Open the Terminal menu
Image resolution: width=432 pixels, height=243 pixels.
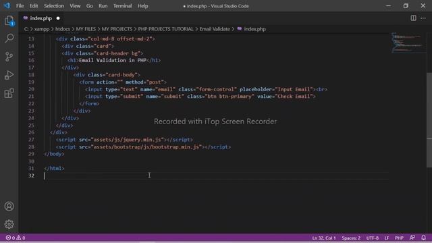122,6
